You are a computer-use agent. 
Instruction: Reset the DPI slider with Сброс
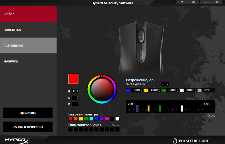(x=211, y=116)
